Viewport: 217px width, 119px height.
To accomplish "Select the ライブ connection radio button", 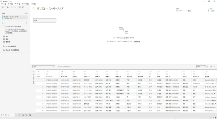I will pyautogui.click(x=177, y=11).
